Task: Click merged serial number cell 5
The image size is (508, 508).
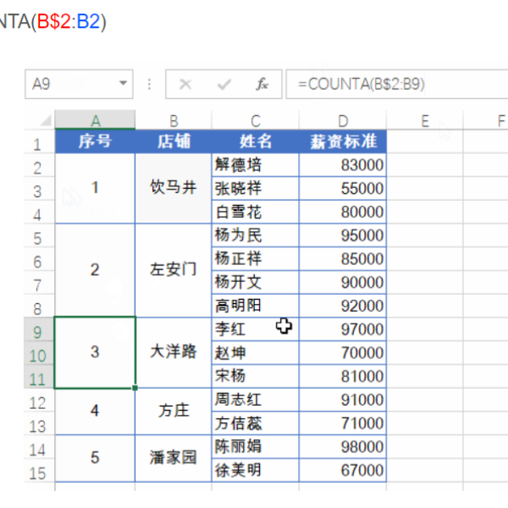Action: pyautogui.click(x=95, y=458)
